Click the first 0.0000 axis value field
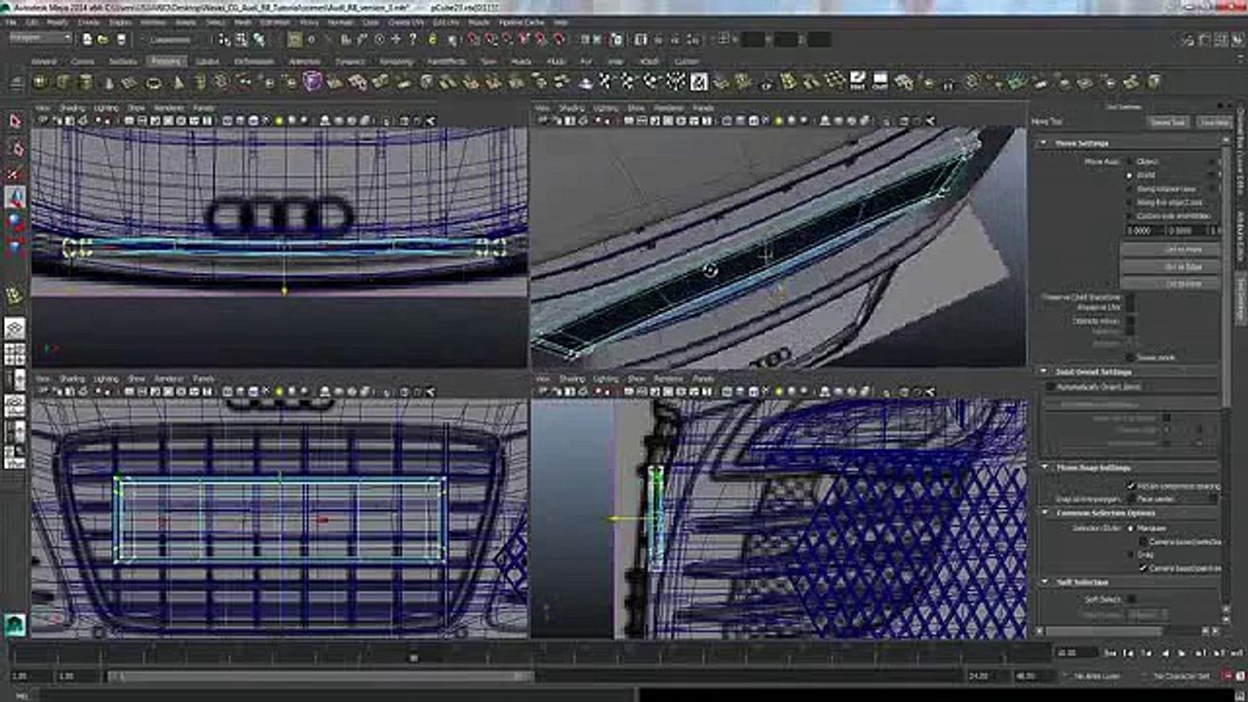Screen dimensions: 1248x702 coord(1143,231)
